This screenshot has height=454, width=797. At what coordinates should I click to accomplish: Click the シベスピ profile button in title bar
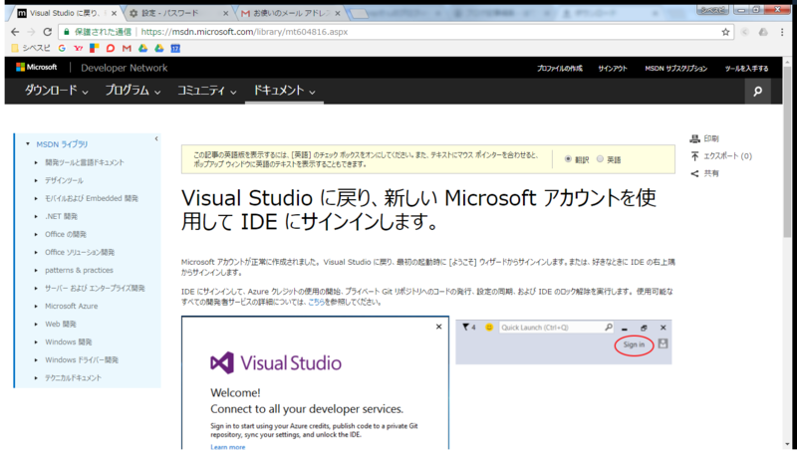[712, 10]
